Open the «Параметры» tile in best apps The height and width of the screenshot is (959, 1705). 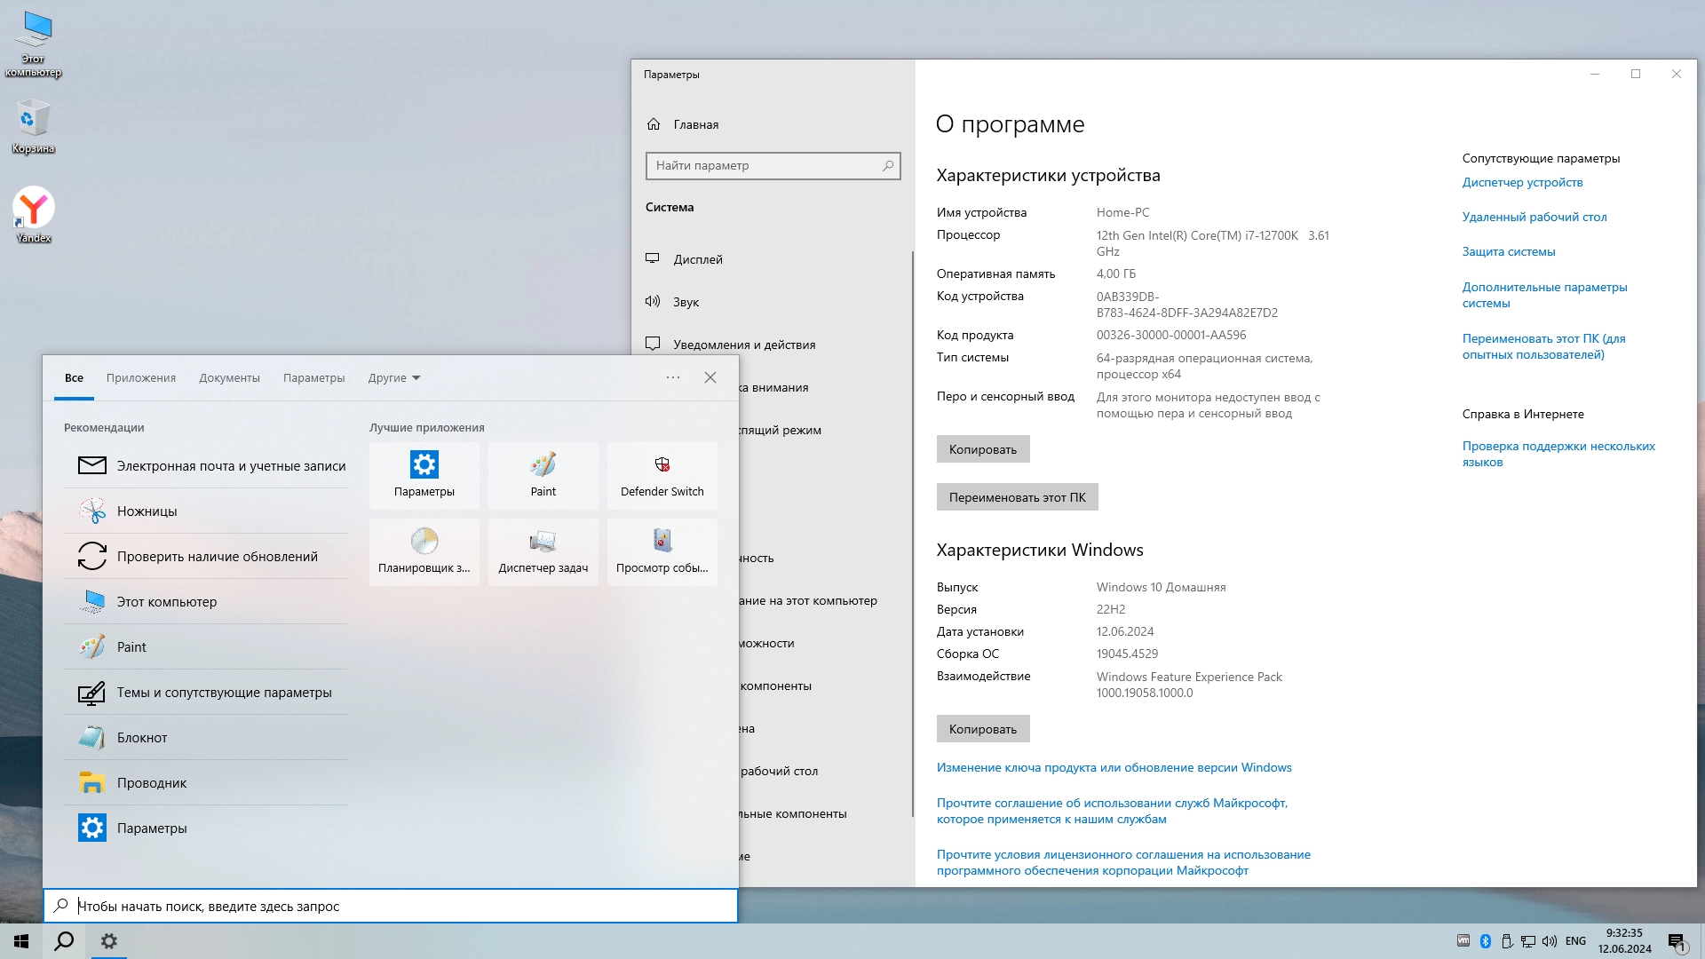(424, 476)
